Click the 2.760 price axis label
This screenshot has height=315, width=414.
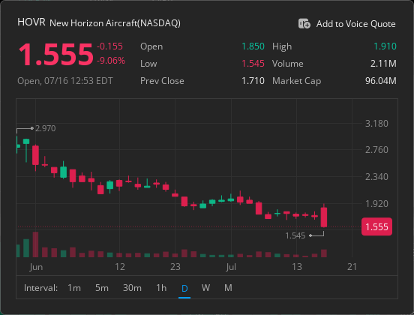click(376, 150)
